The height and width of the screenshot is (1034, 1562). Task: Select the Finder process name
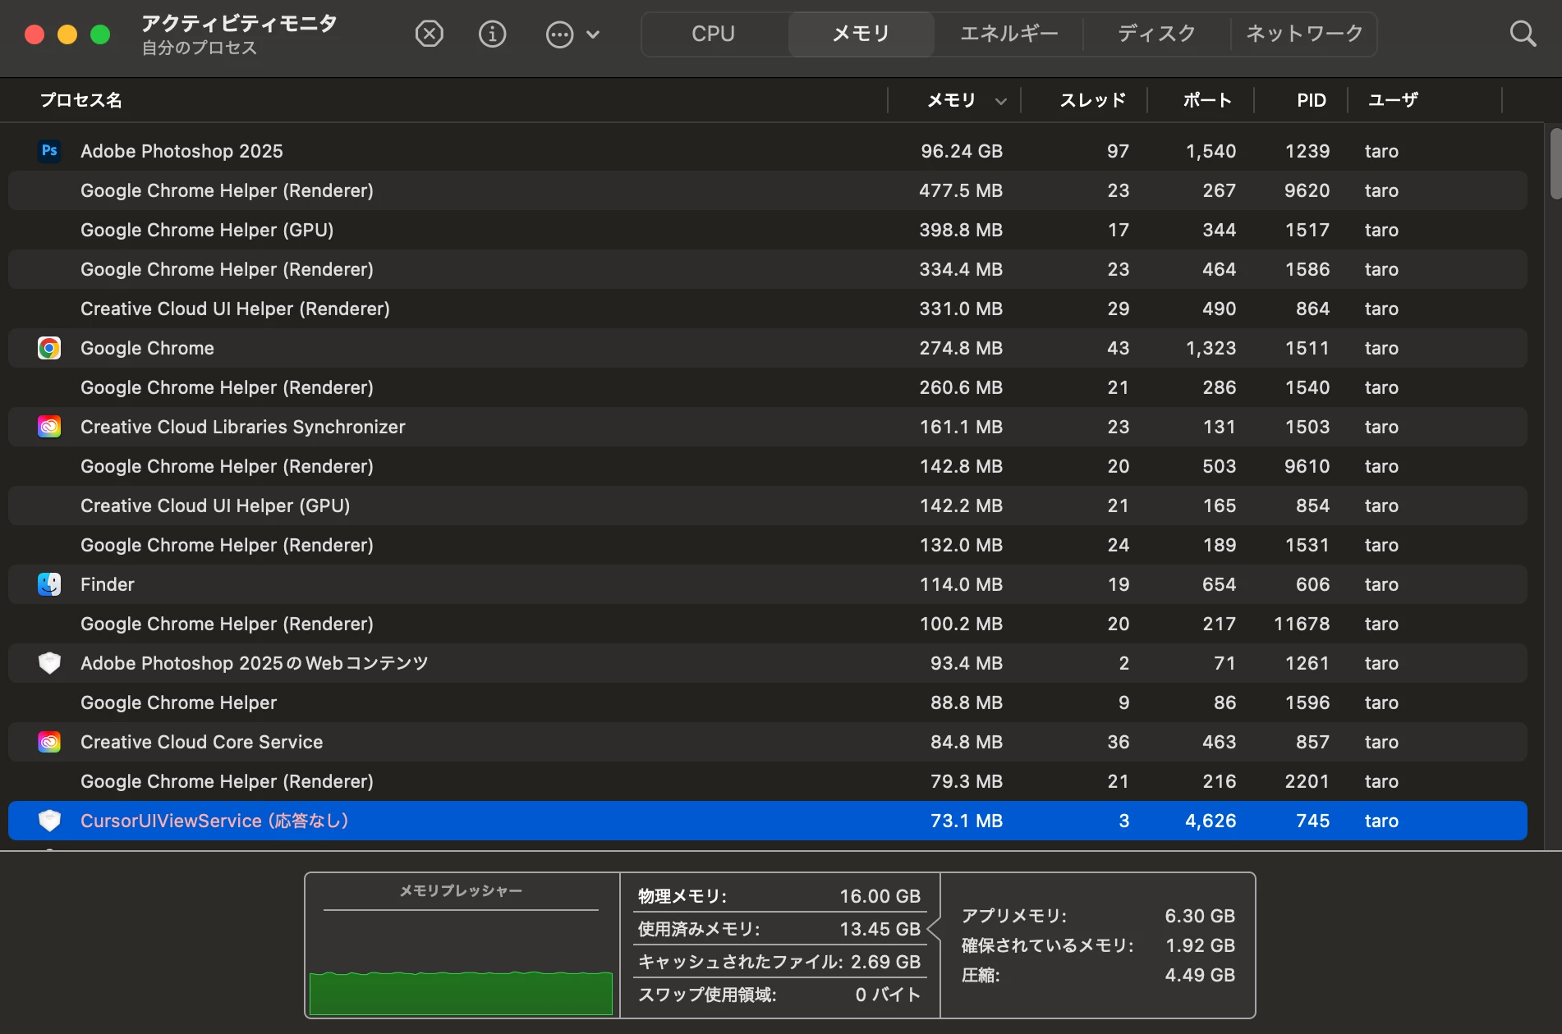click(x=108, y=584)
